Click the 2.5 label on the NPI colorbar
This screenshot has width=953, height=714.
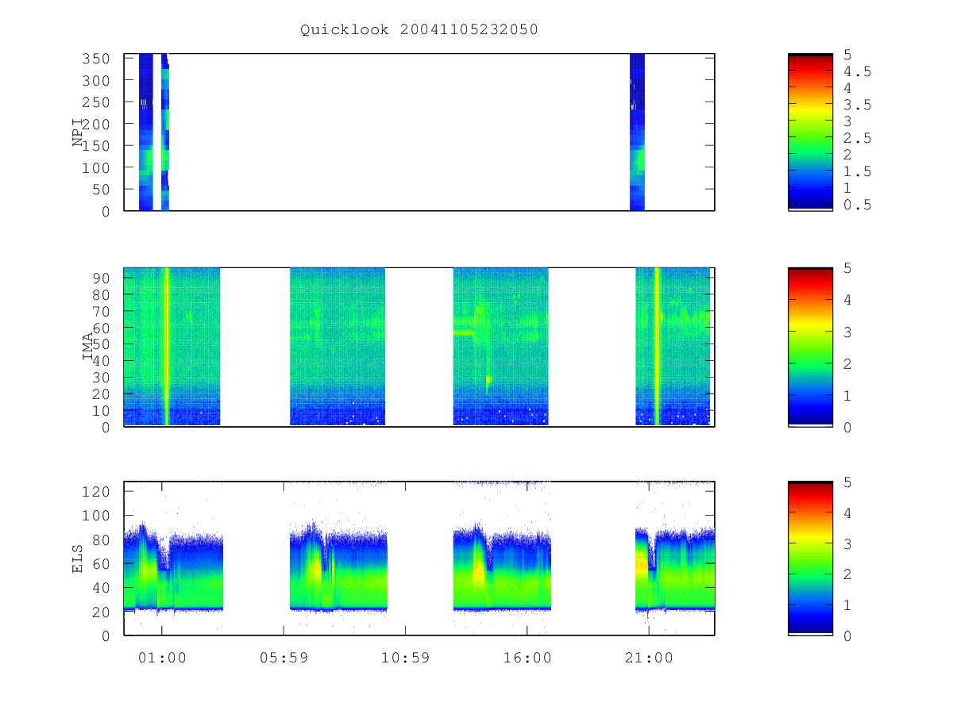(857, 138)
